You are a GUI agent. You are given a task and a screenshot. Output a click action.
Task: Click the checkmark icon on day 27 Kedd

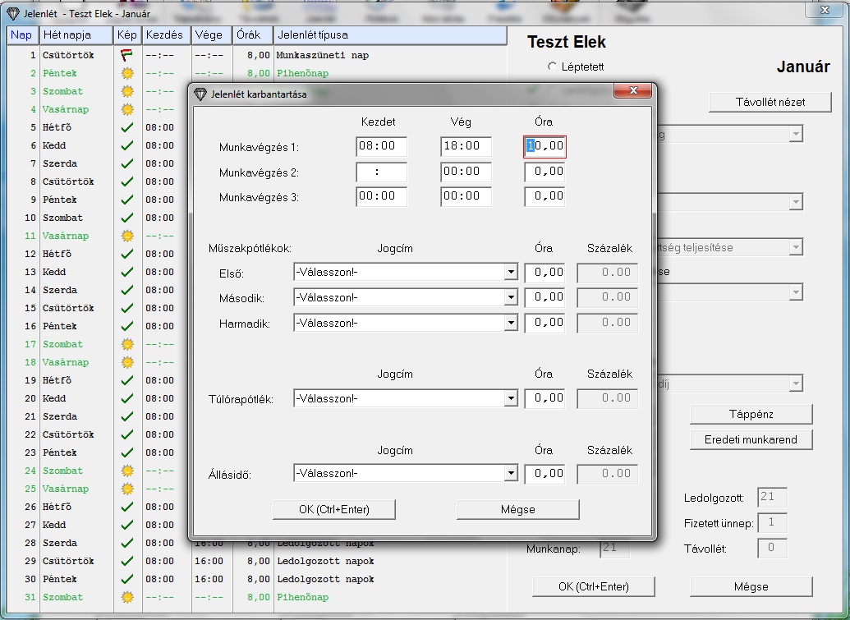point(126,525)
